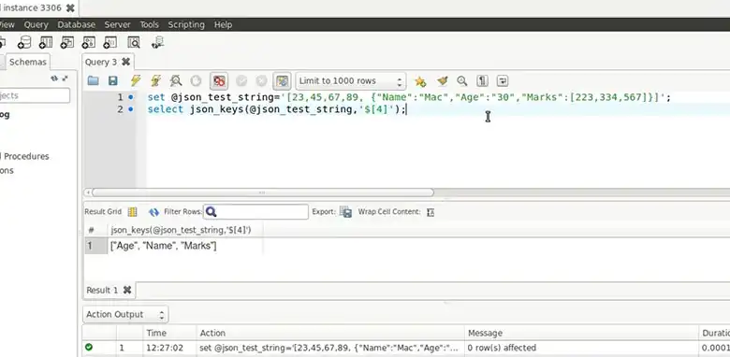Screen dimensions: 730x357
Task: Execute the statement under the cursor
Action: [x=156, y=81]
